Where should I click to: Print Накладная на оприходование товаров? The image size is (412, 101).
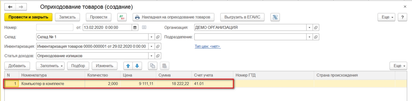tap(173, 17)
